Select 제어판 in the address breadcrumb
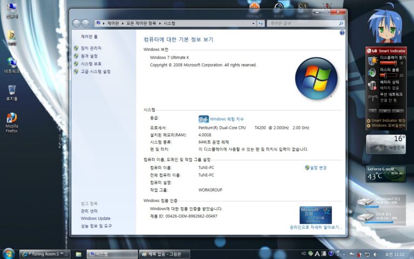This screenshot has height=259, width=414. (113, 23)
